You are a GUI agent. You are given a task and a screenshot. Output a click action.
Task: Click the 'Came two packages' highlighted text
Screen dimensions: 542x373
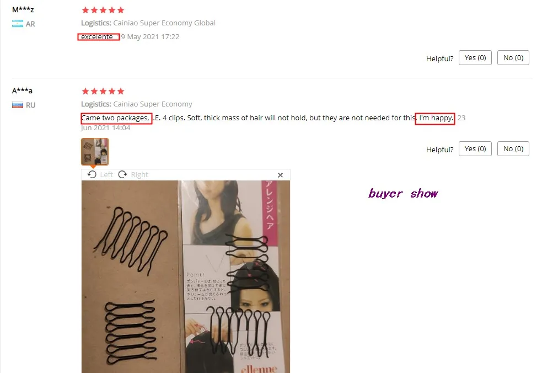pyautogui.click(x=116, y=118)
